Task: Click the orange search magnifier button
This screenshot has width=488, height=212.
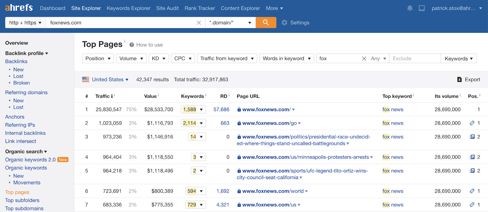Action: click(266, 23)
